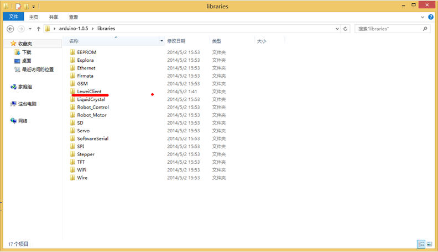Go up one folder level
438x252 pixels.
click(x=39, y=29)
